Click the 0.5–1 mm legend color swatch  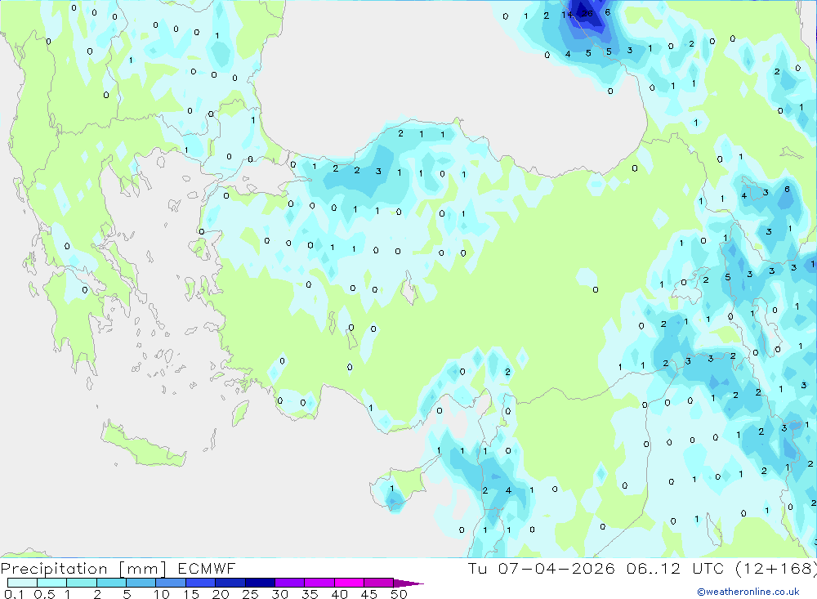click(x=51, y=583)
